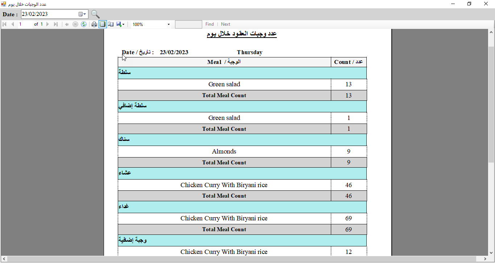Click the vertical scrollbar down arrow
495x263 pixels.
(491, 253)
